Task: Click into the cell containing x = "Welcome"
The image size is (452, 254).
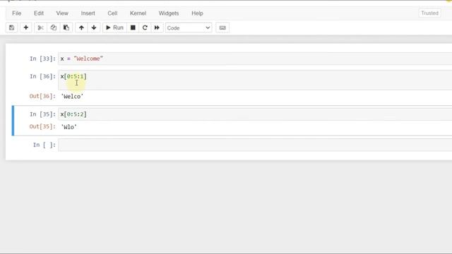Action: pyautogui.click(x=255, y=59)
